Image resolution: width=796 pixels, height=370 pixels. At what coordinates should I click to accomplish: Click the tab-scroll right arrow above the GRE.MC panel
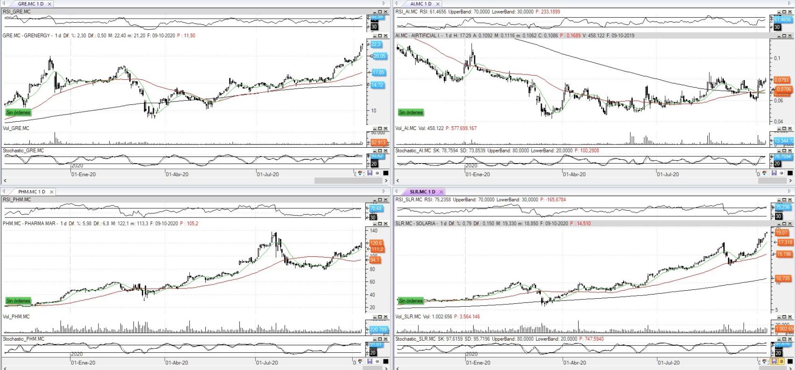click(384, 4)
